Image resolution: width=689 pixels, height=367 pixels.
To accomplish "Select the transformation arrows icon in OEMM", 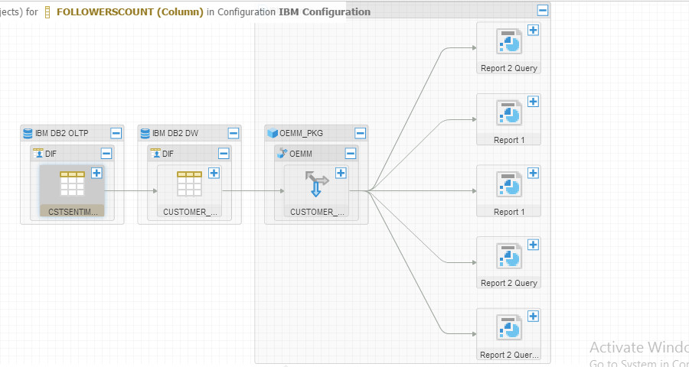I will coord(316,183).
